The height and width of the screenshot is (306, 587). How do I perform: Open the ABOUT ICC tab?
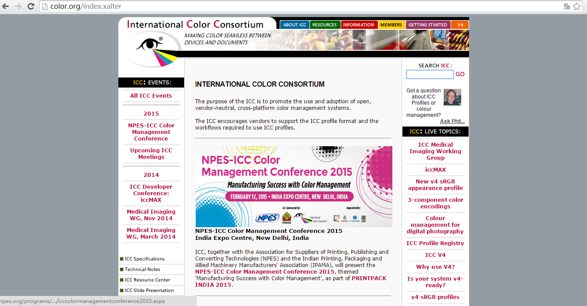[295, 25]
